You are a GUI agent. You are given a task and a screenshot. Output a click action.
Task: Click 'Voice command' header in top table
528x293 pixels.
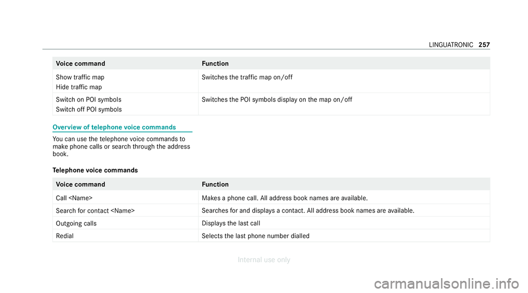pos(80,64)
